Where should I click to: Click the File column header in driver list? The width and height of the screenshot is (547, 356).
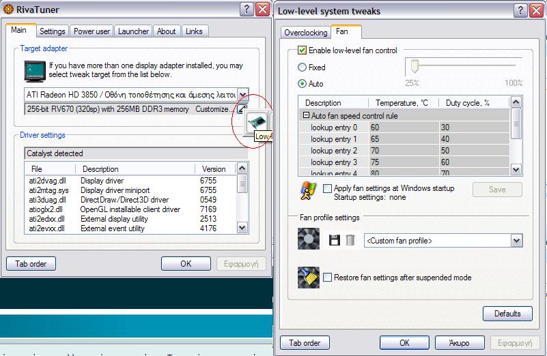coord(51,169)
